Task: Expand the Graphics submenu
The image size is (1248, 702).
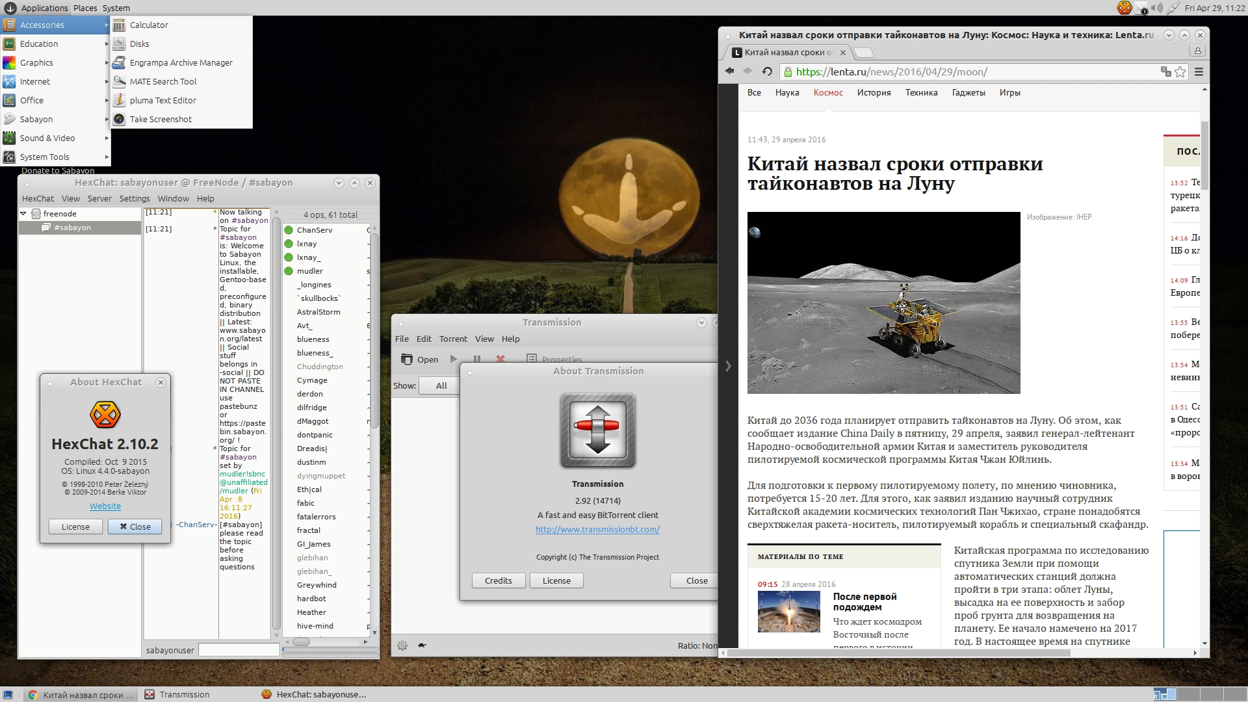Action: [55, 62]
